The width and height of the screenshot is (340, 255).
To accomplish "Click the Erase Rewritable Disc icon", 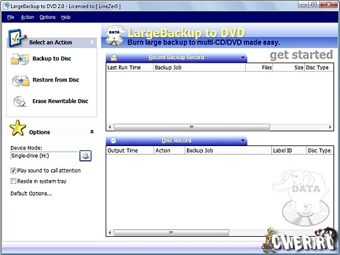I will pos(19,102).
